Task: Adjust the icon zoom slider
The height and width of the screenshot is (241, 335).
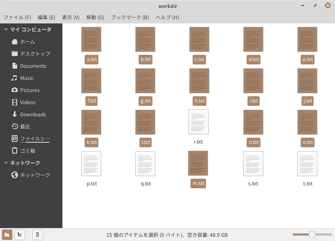Action: [312, 234]
